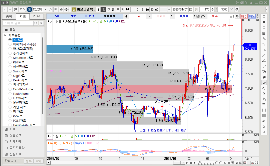This screenshot has width=270, height=166.
Task: Toggle the crosshair plus icon in bottom bar
Action: (249, 163)
